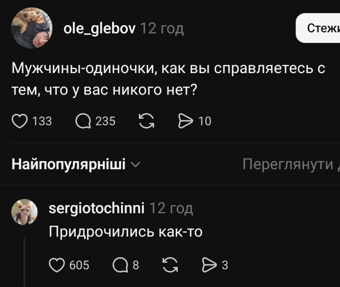Viewport: 340px width, 287px height.
Task: Open the reply text Придрочились как-то
Action: 125,231
